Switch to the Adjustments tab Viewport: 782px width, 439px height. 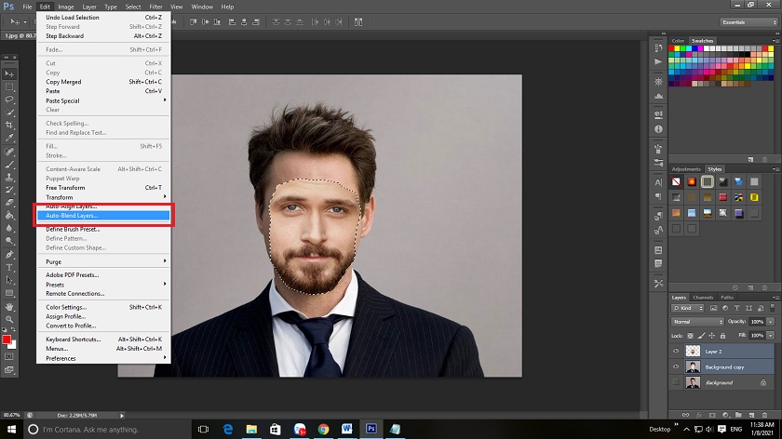tap(686, 169)
